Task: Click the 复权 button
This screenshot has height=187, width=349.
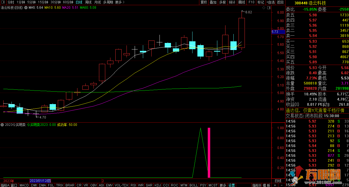Action: [204, 2]
